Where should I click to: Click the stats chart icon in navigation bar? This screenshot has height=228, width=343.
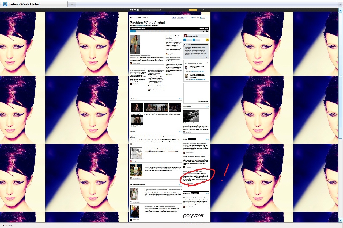pos(207,31)
